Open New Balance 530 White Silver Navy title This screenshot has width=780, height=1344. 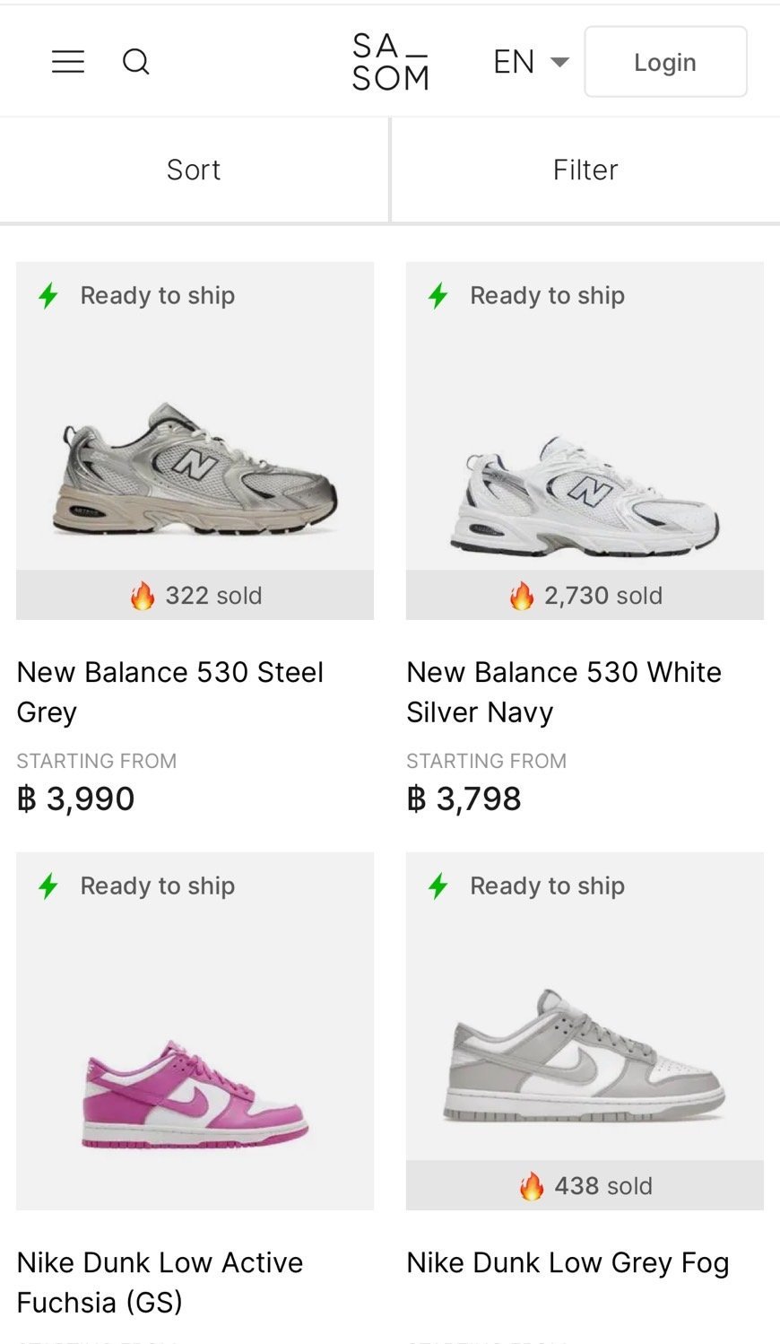564,691
